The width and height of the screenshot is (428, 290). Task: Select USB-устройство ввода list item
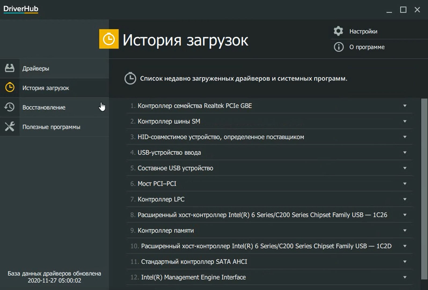tap(169, 153)
